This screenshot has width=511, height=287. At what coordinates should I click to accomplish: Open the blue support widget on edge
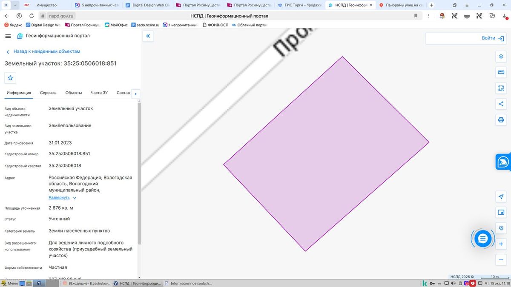pyautogui.click(x=503, y=162)
